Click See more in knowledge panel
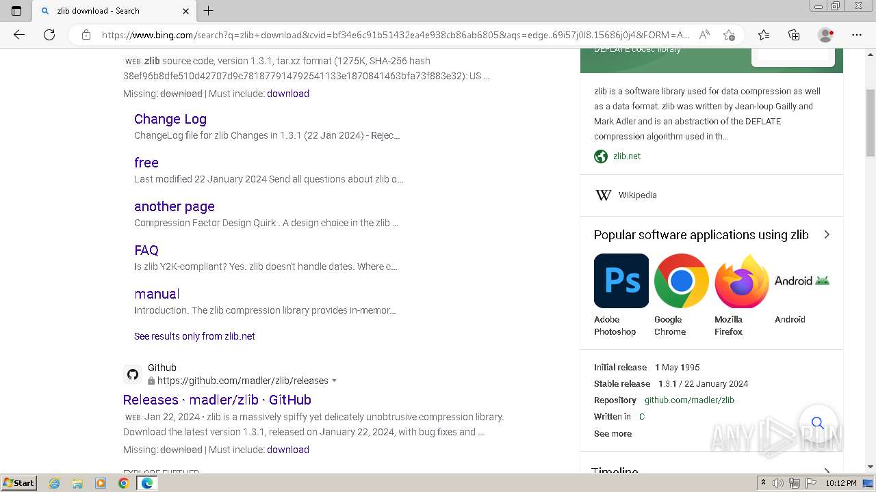This screenshot has width=876, height=492. click(613, 433)
